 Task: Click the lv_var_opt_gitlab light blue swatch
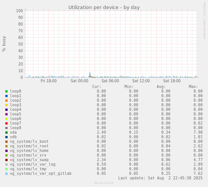click(x=6, y=174)
